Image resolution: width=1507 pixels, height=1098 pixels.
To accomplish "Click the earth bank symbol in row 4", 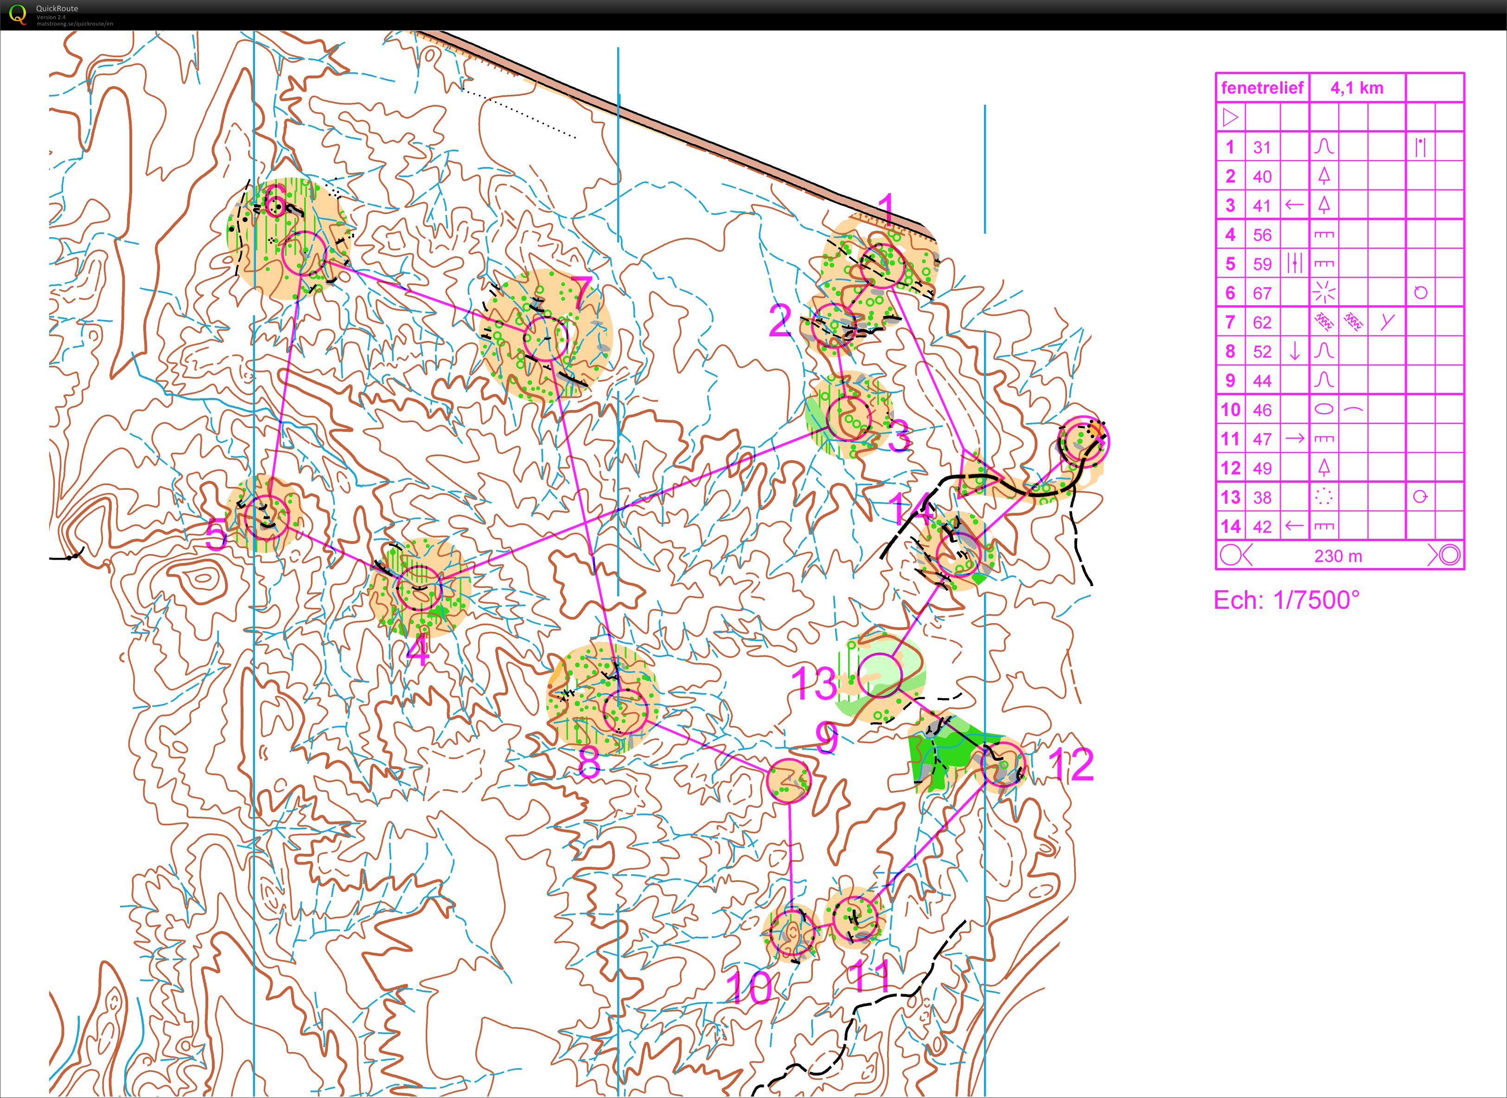I will pos(1324,234).
